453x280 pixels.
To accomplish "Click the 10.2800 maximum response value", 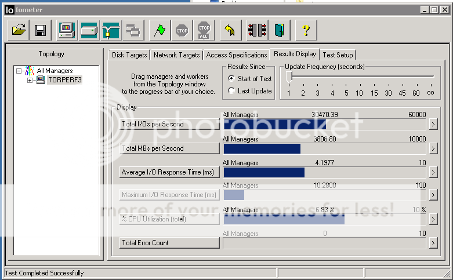I will (325, 186).
